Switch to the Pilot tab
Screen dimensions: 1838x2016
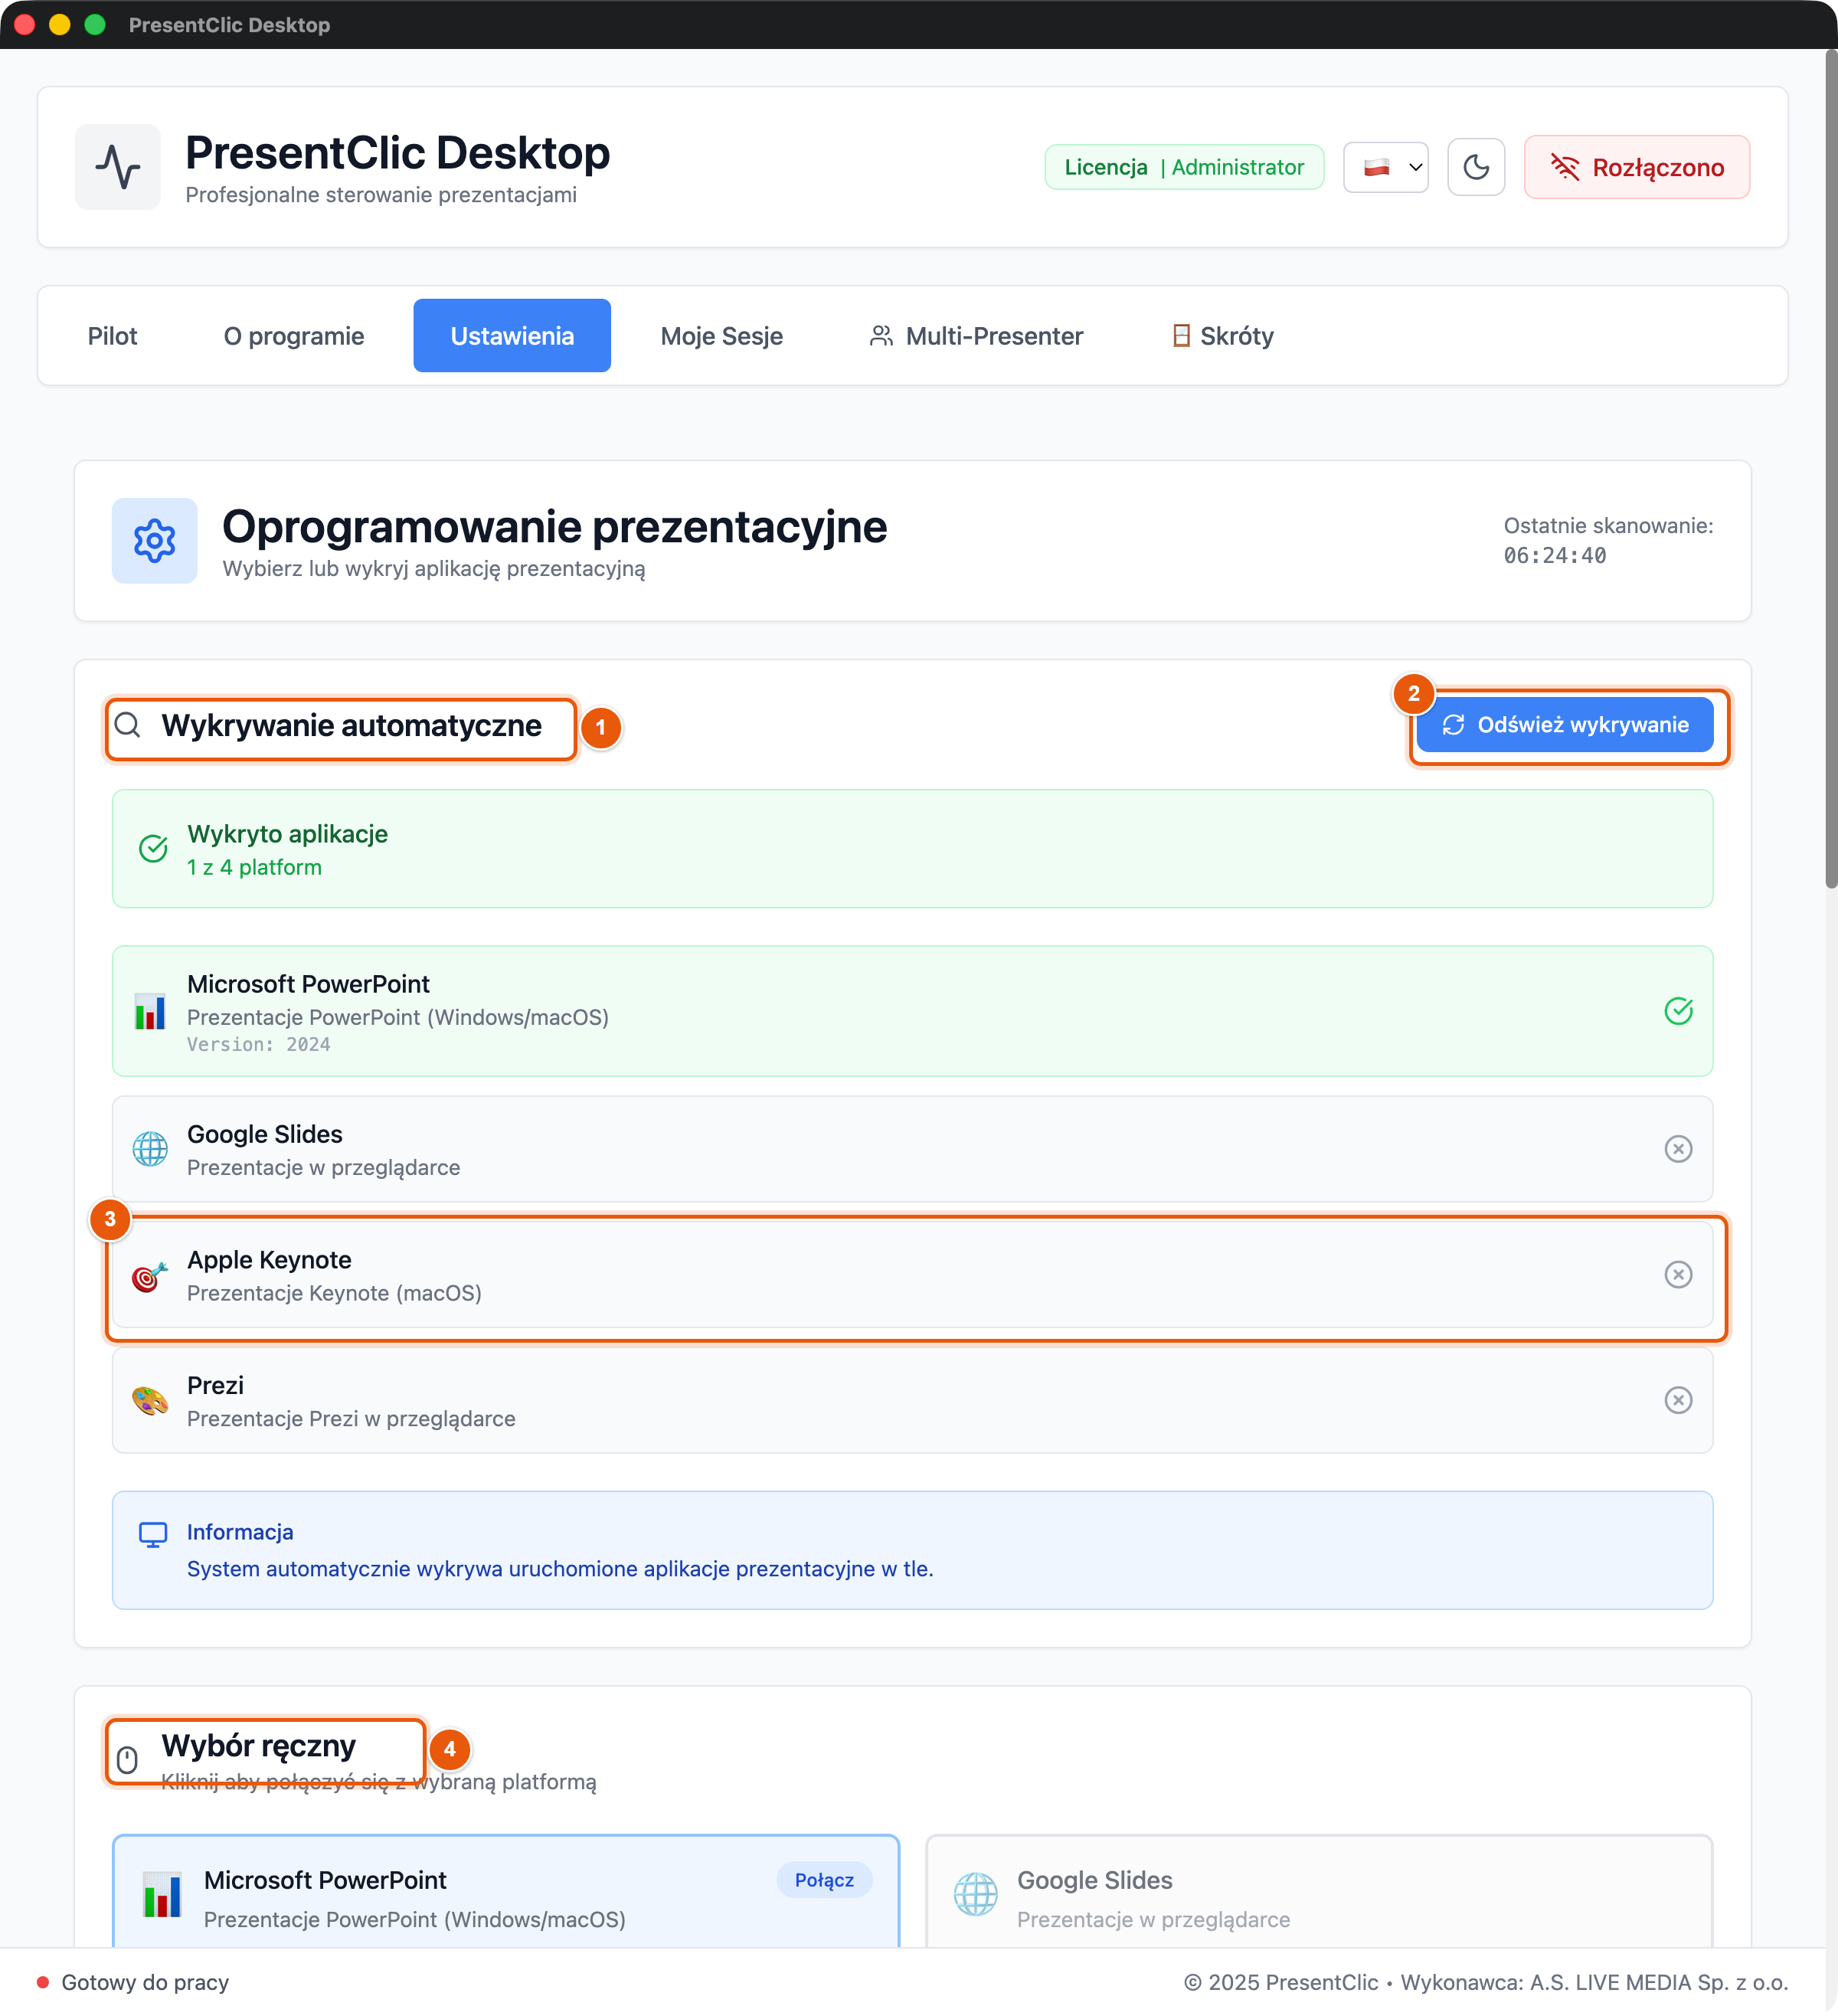(112, 336)
